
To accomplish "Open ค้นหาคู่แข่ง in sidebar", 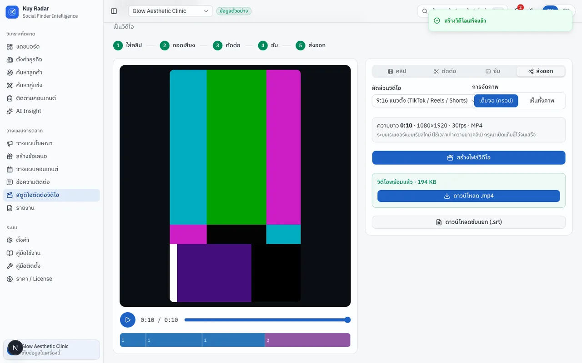I will point(51,85).
